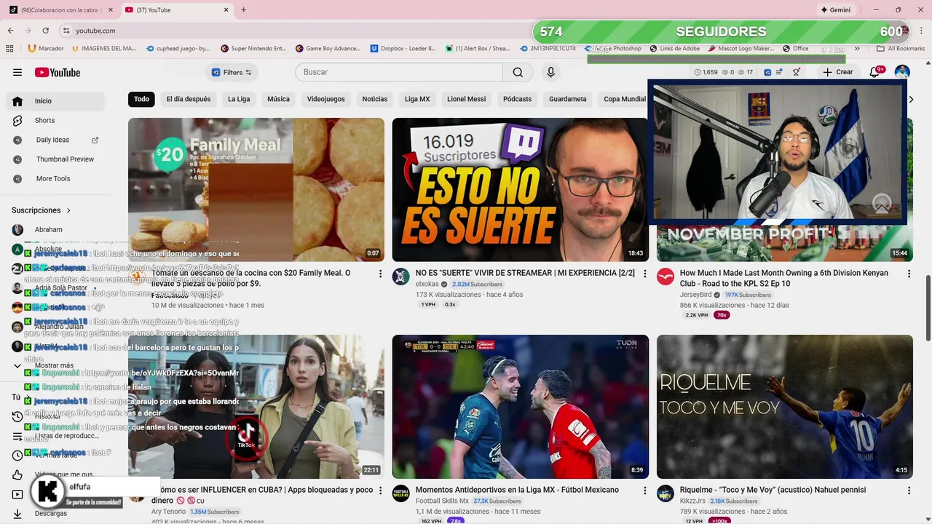Open the video title NO ES SUERTE VIVIR DE STREAMEAR
Screen dimensions: 932x524
pyautogui.click(x=525, y=273)
